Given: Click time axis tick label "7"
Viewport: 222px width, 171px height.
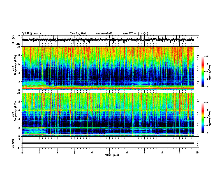Looking at the screenshot, I should (145, 153).
